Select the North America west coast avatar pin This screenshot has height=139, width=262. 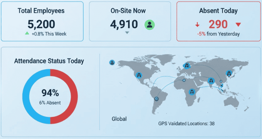point(139,76)
